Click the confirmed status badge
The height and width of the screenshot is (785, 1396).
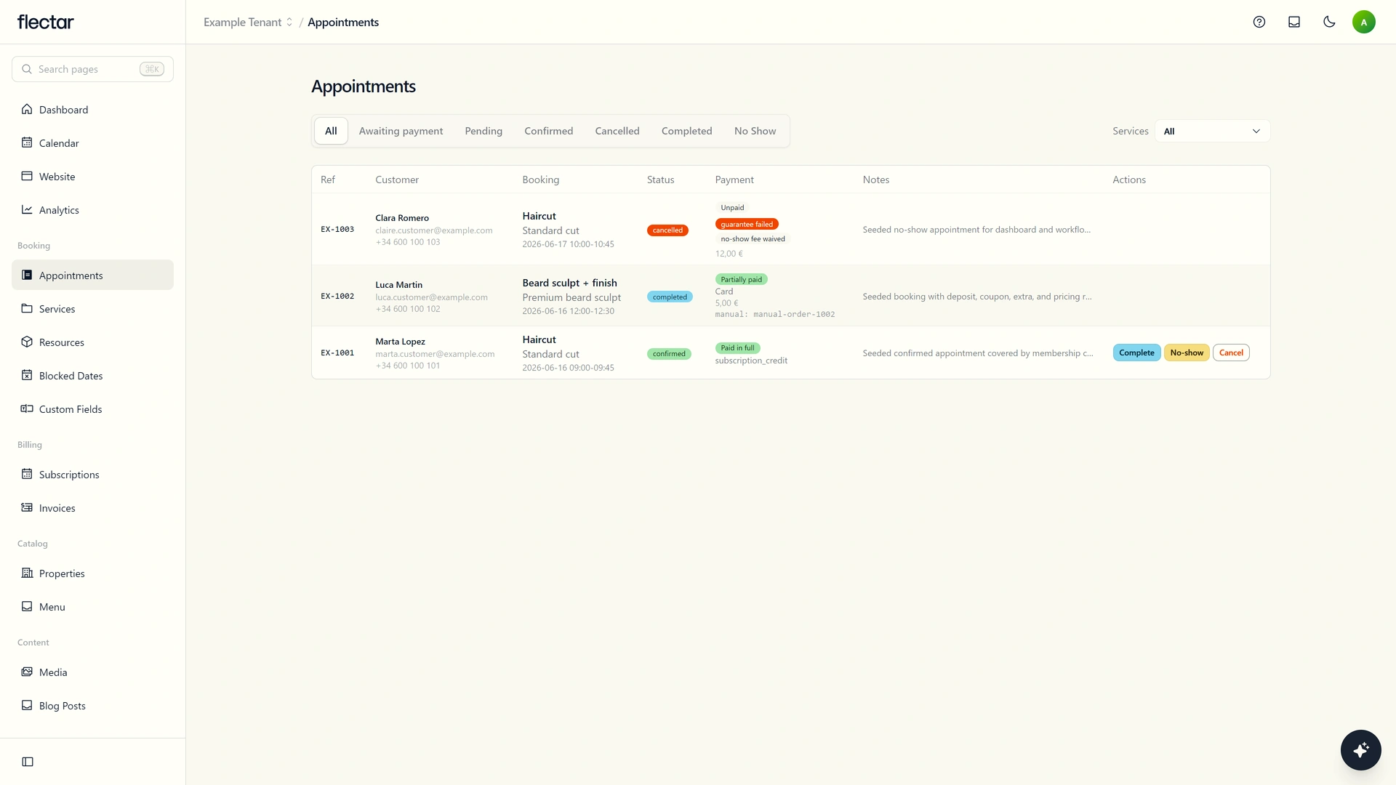pyautogui.click(x=669, y=354)
